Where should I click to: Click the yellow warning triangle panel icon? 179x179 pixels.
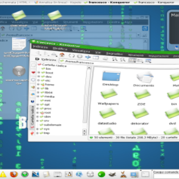pyautogui.click(x=3, y=174)
